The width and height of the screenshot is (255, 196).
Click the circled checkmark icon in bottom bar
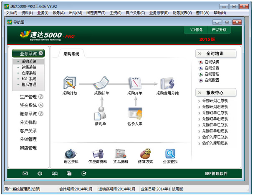[x=84, y=173]
